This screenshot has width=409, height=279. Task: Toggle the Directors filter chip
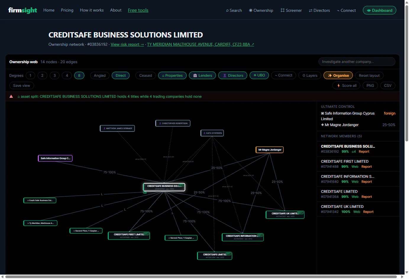click(233, 76)
